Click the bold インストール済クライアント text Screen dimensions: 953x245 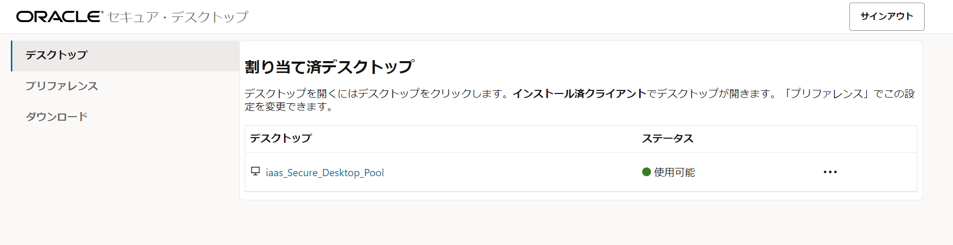(579, 93)
